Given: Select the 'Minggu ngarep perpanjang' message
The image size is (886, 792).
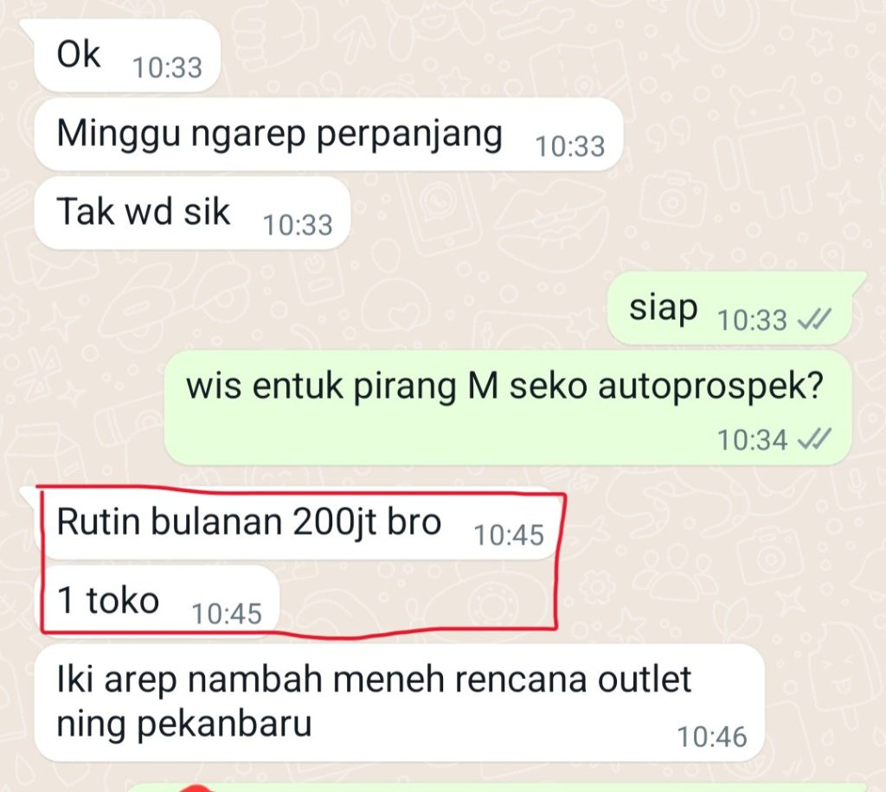Looking at the screenshot, I should [x=328, y=134].
